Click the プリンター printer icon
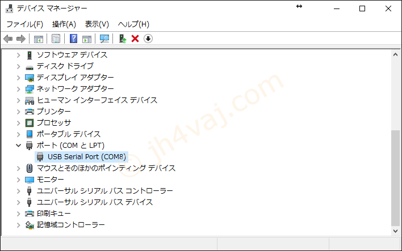402x251 pixels. point(30,112)
